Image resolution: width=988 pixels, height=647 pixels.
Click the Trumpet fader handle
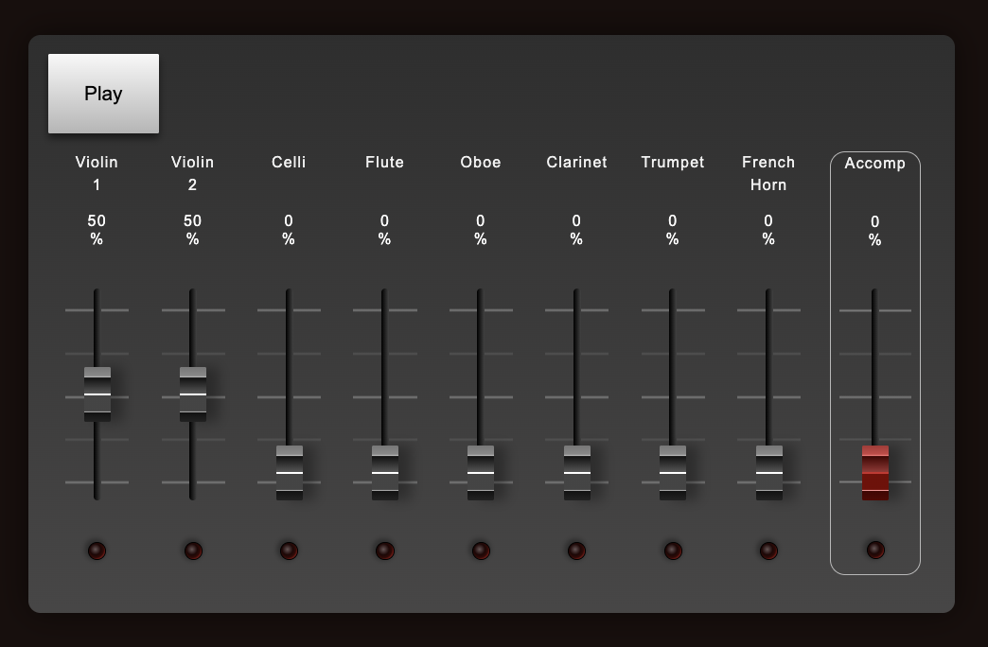[x=673, y=472]
